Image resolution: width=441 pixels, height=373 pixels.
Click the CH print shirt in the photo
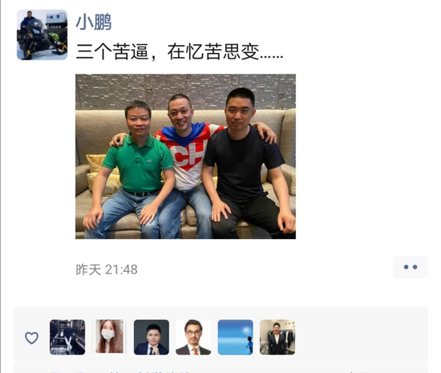189,157
